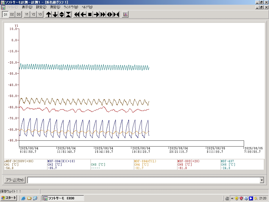Click the time label 2025/06/04 19:31:20.7
Viewport: 269px width, 202px height.
(x=141, y=150)
